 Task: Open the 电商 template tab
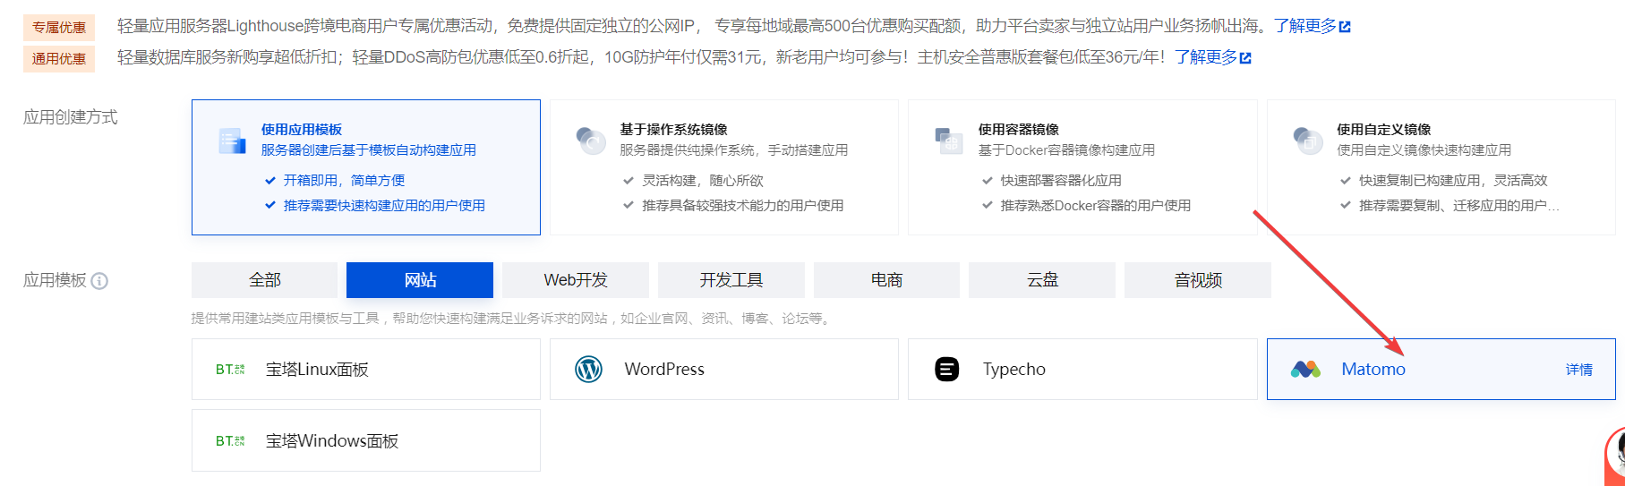[886, 280]
